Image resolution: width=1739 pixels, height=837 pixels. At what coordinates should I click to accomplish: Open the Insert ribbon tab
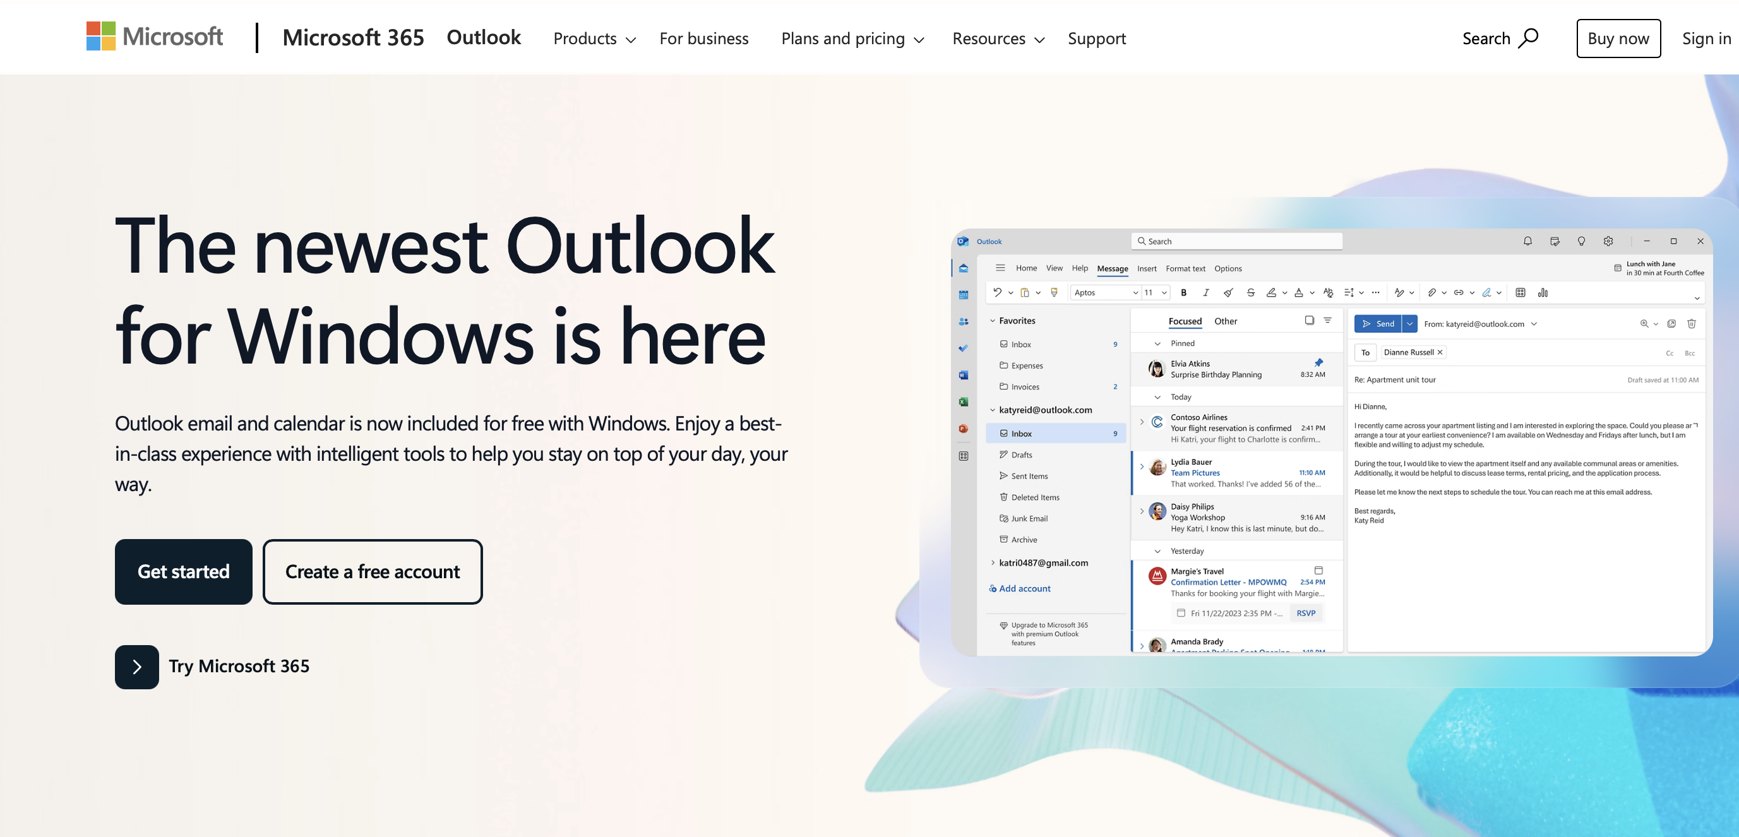1146,269
